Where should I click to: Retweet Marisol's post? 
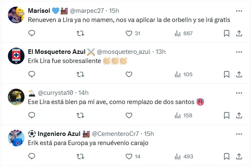tap(80, 34)
